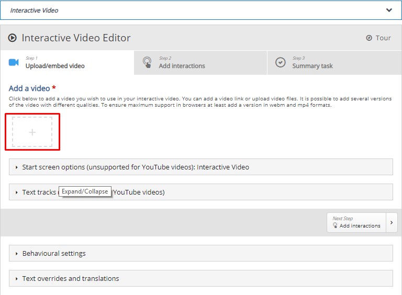
Task: Click the small interactions icon in Next Step
Action: tap(335, 226)
